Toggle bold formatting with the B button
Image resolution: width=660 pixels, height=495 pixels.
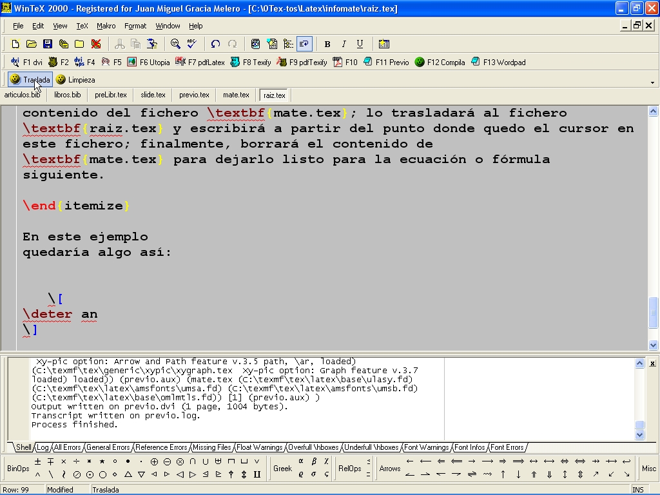tap(327, 44)
